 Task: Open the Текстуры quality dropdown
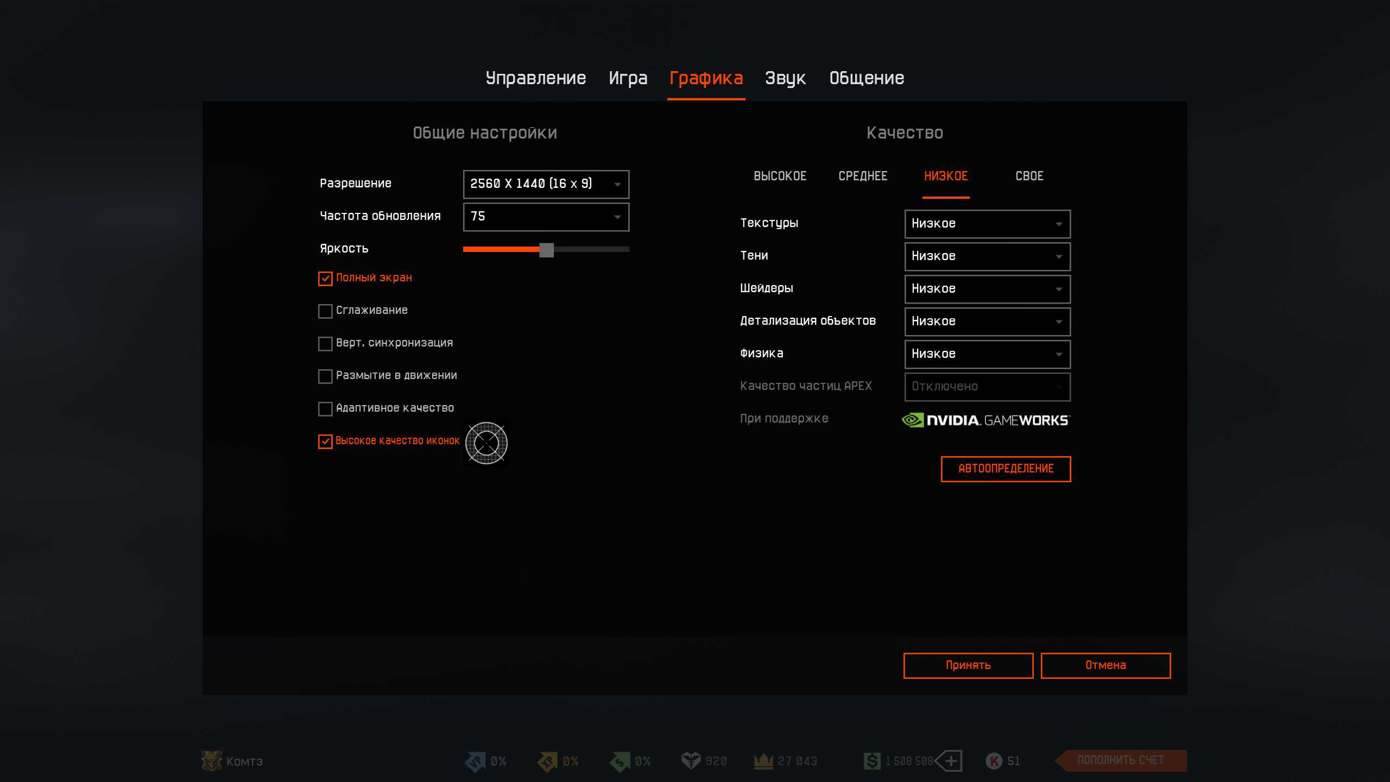coord(988,224)
